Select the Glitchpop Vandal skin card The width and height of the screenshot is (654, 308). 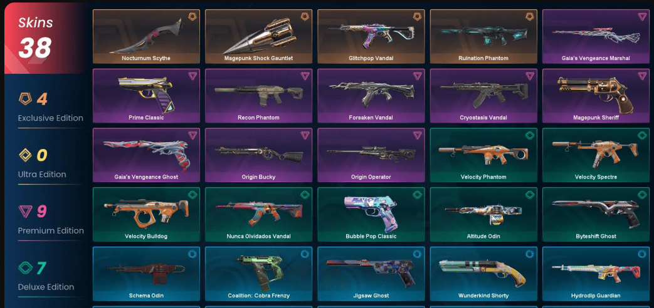371,37
